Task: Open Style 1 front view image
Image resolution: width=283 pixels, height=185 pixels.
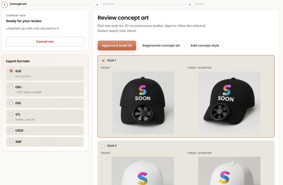Action: click(143, 103)
